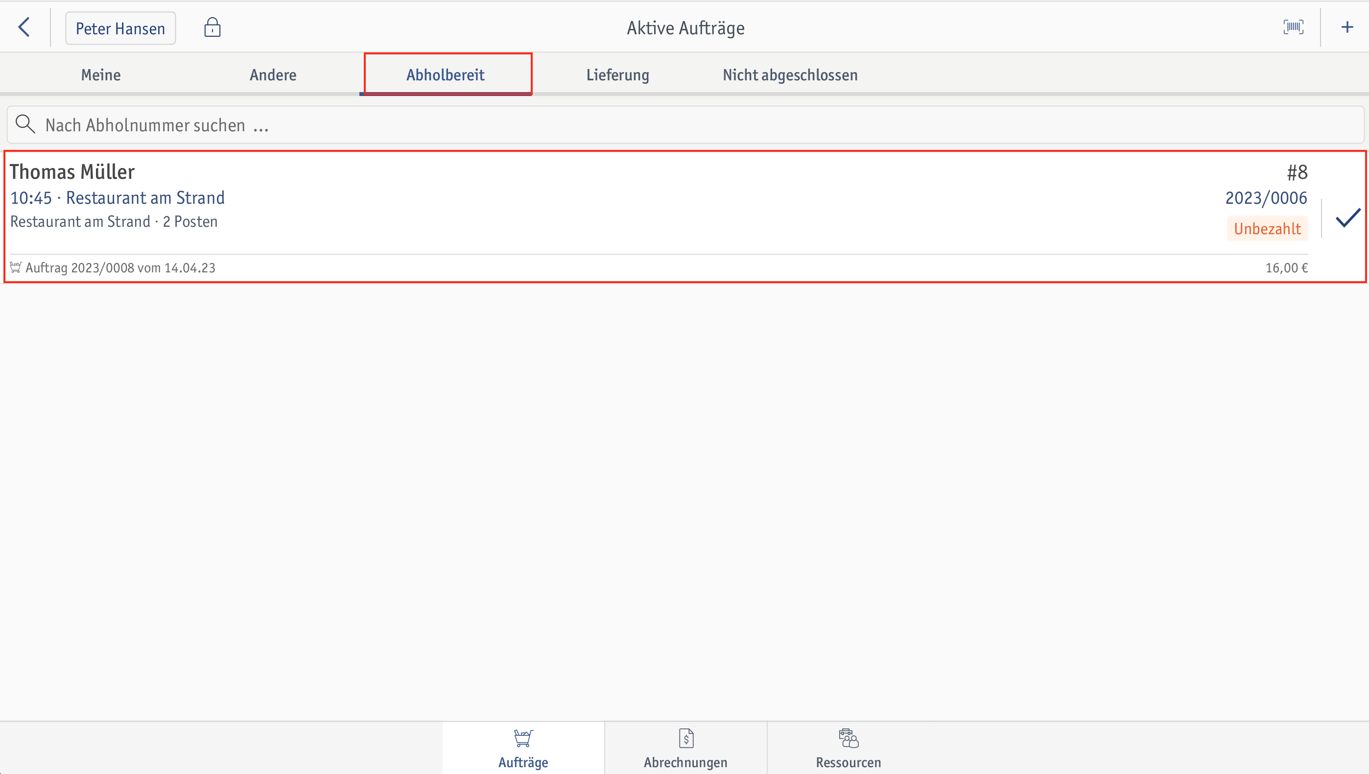Click the Restaurant am Strand · 2 Posten text
The height and width of the screenshot is (774, 1369).
pyautogui.click(x=114, y=222)
